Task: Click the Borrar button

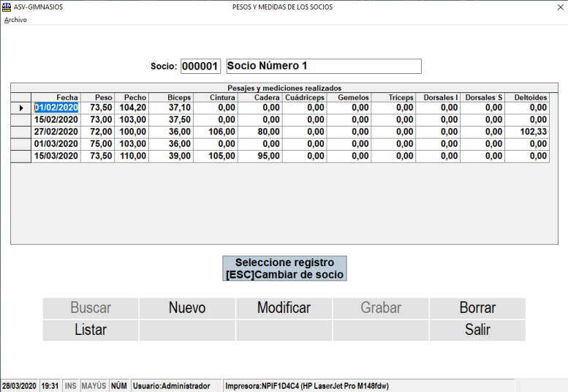Action: coord(477,308)
